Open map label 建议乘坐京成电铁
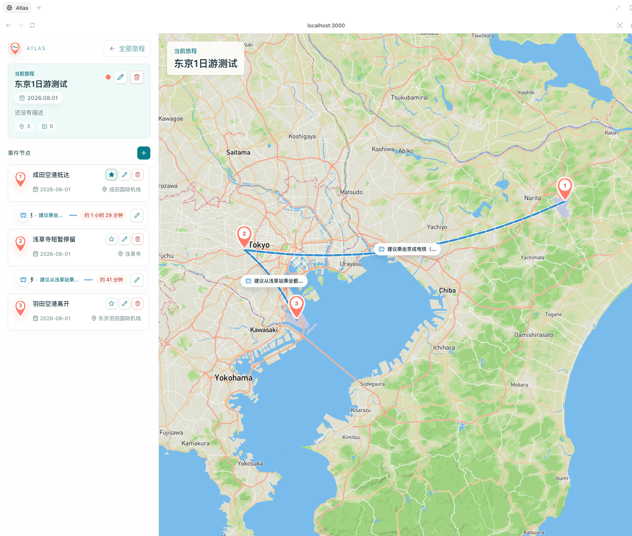This screenshot has height=536, width=632. tap(407, 249)
